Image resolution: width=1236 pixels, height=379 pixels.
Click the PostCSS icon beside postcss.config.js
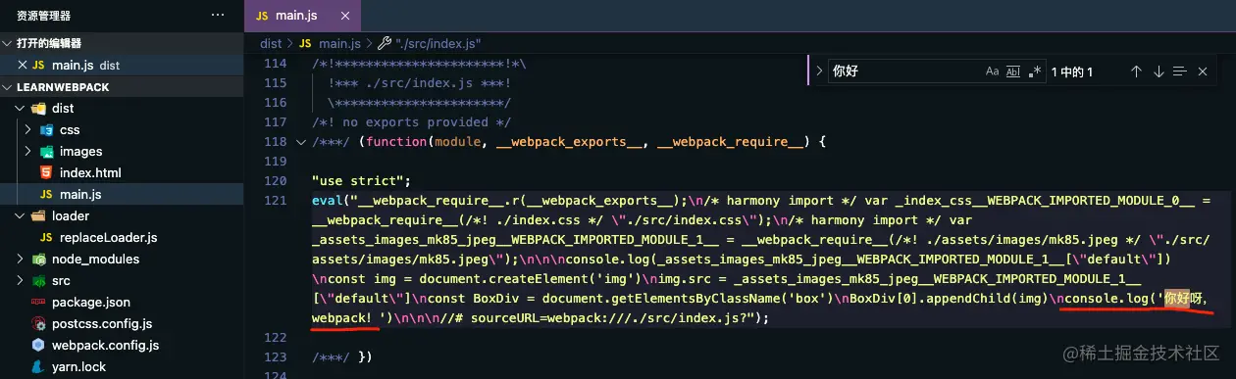pos(39,323)
